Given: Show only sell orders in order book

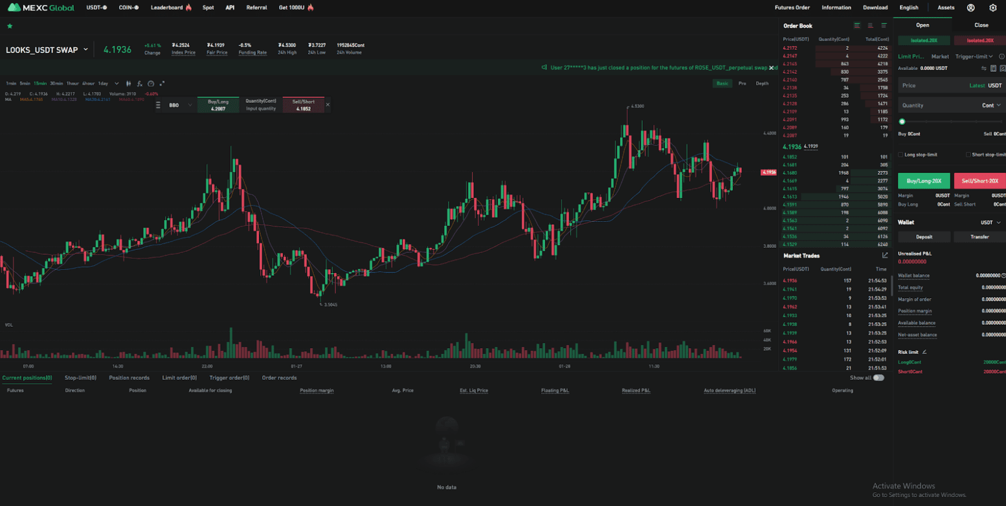Looking at the screenshot, I should point(871,26).
